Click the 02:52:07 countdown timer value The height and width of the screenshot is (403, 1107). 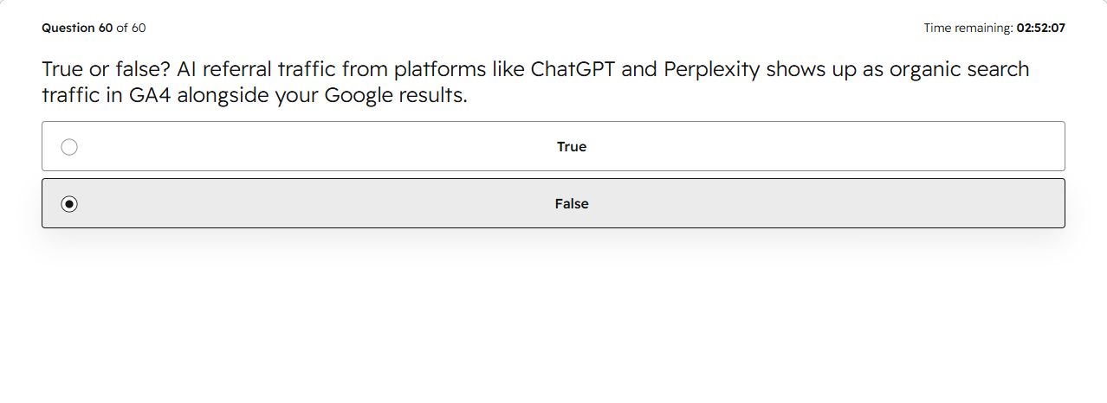[1041, 28]
